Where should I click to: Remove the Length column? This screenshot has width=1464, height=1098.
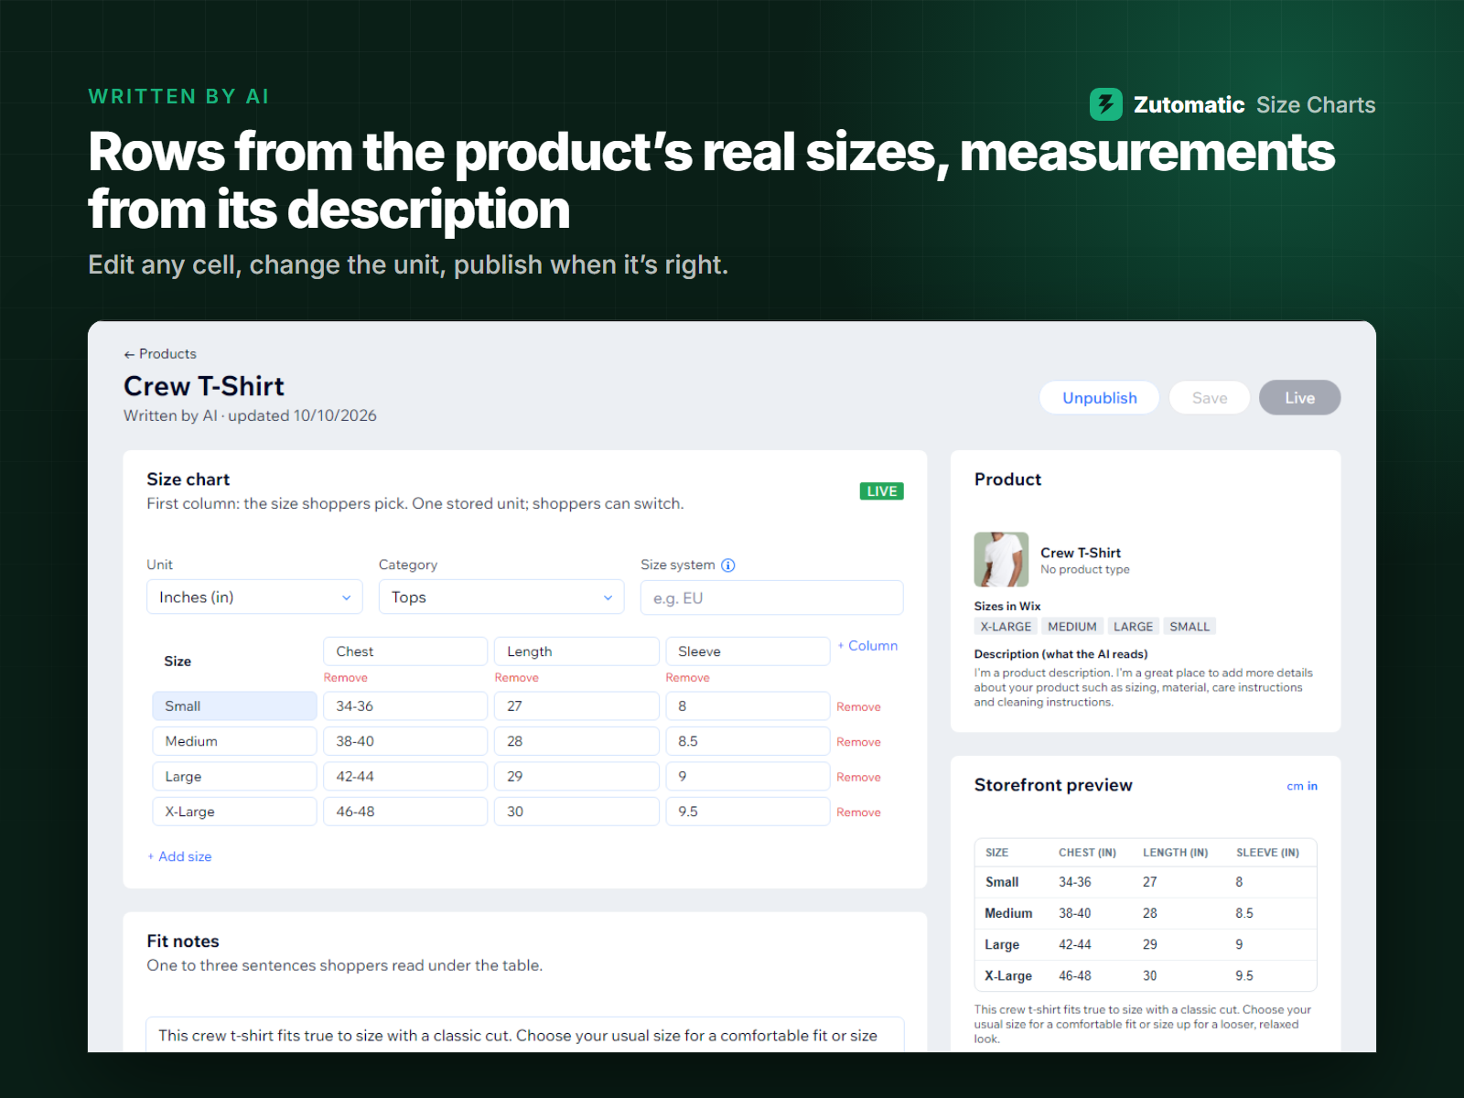pyautogui.click(x=517, y=678)
